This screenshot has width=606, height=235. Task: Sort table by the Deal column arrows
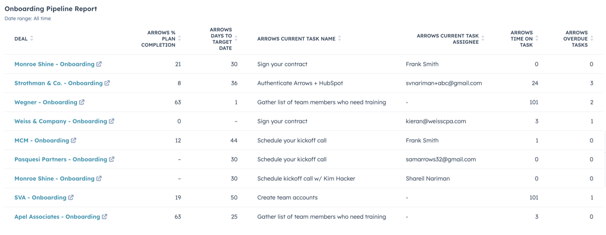tap(32, 39)
